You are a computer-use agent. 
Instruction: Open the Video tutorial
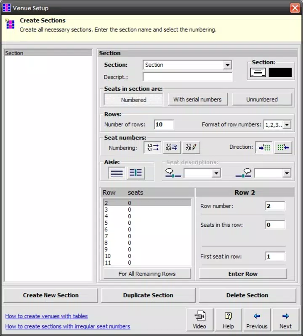point(199,320)
